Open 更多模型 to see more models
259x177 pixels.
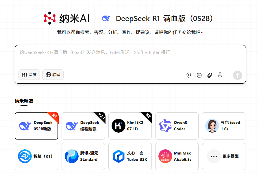[x=224, y=157]
